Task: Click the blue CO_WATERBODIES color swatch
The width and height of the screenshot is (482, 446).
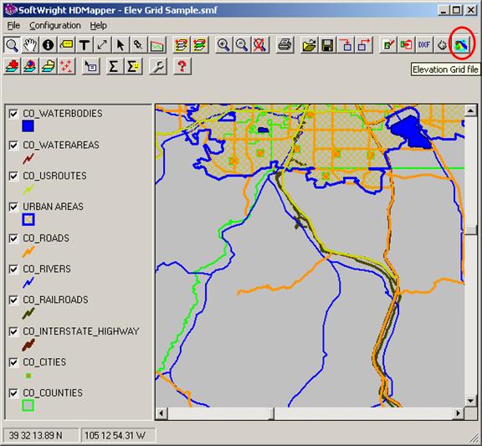Action: 28,126
